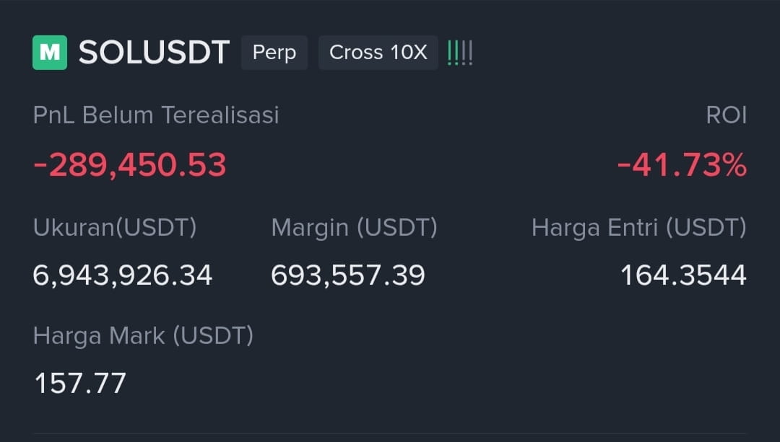
Task: Click the margin amount 693,557.39
Action: (347, 275)
